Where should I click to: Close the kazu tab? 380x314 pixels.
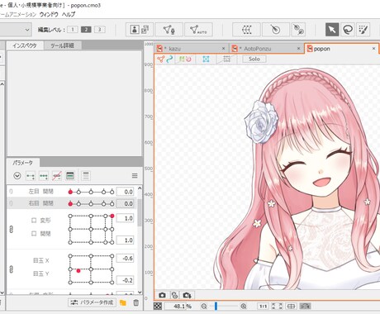click(x=224, y=49)
